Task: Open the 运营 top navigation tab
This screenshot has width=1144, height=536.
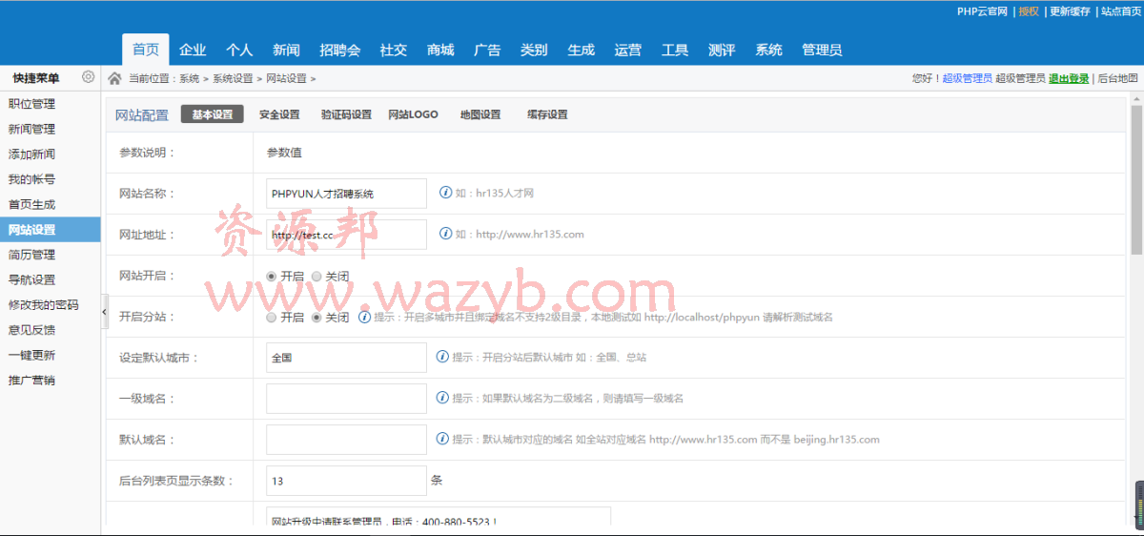Action: pos(628,50)
